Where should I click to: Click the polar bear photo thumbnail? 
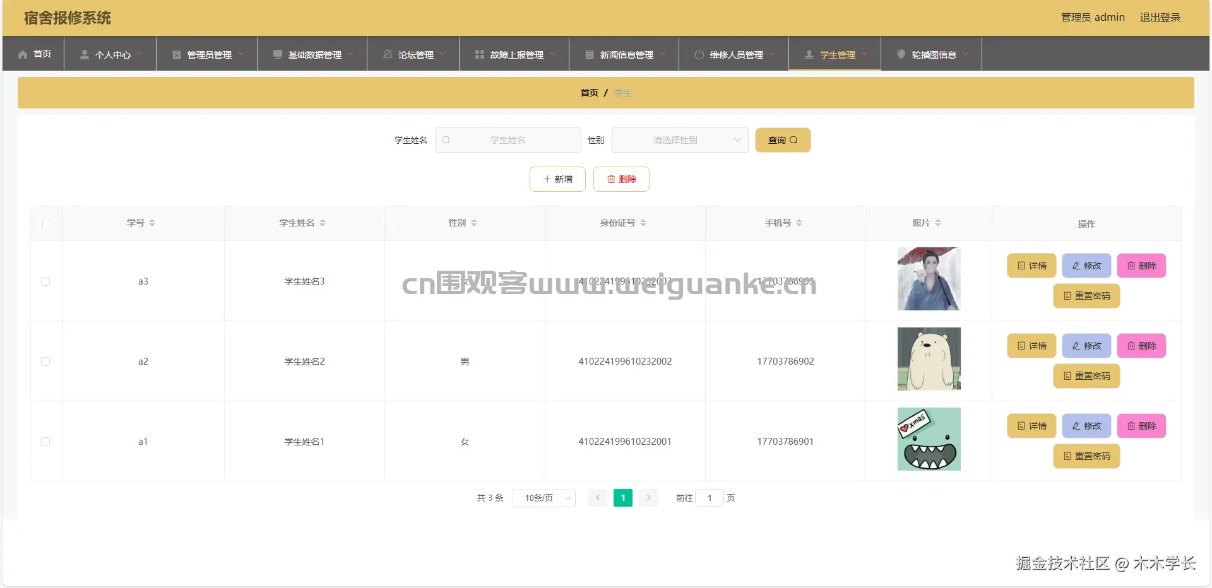(929, 359)
